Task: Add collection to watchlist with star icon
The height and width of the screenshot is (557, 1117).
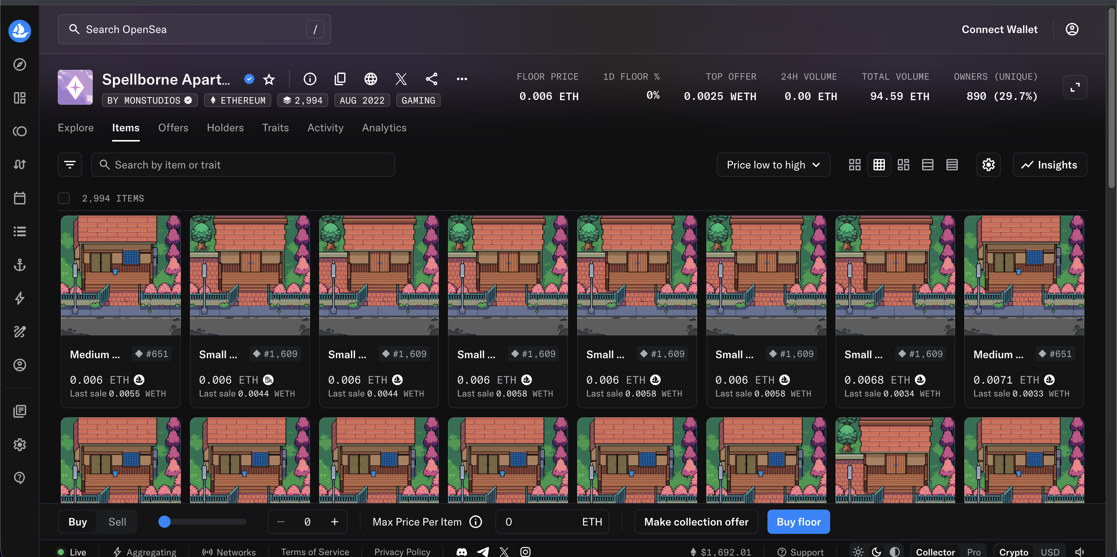Action: pos(269,79)
